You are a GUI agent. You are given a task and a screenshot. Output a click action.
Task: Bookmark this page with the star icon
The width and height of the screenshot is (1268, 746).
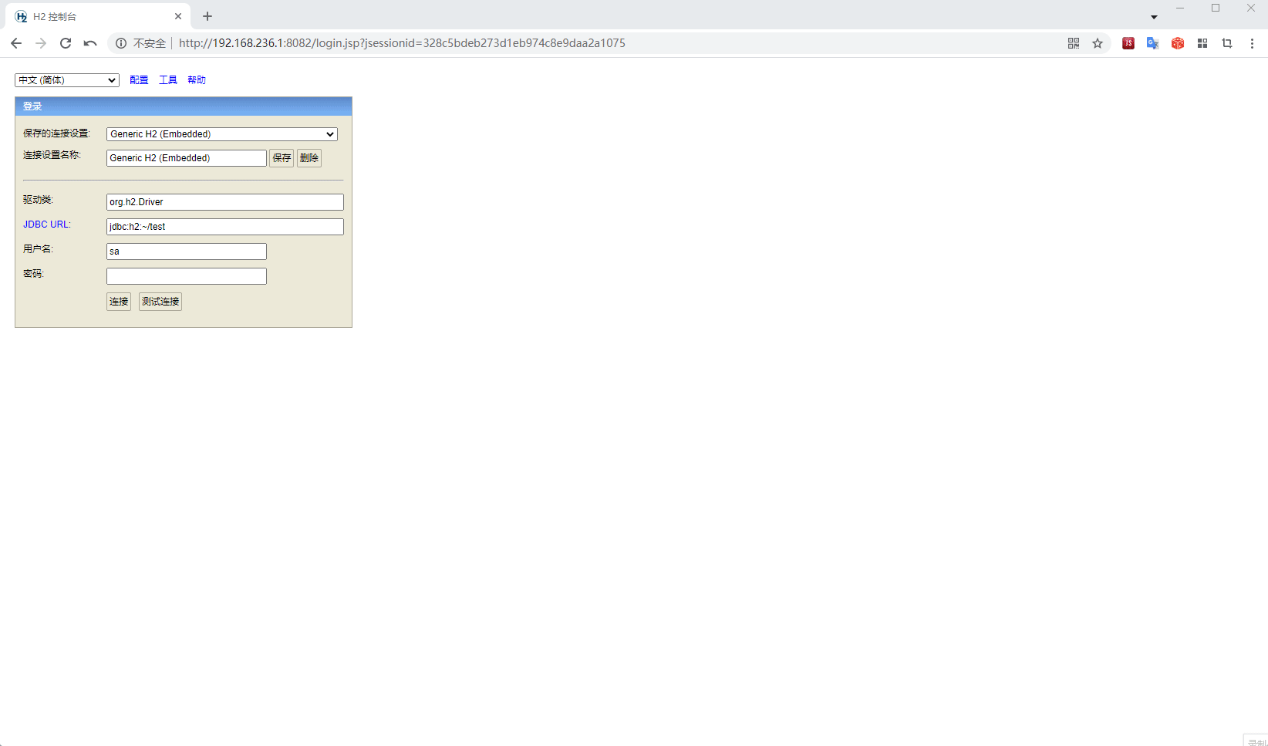(1098, 43)
